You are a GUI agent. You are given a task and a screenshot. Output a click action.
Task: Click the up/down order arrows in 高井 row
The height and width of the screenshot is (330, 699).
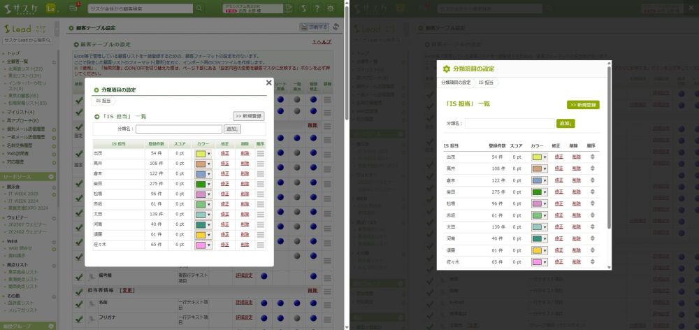click(x=593, y=168)
